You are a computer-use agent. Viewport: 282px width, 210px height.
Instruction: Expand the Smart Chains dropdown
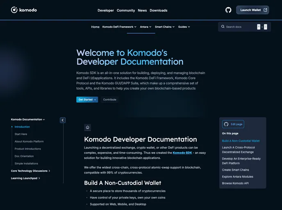(x=165, y=27)
